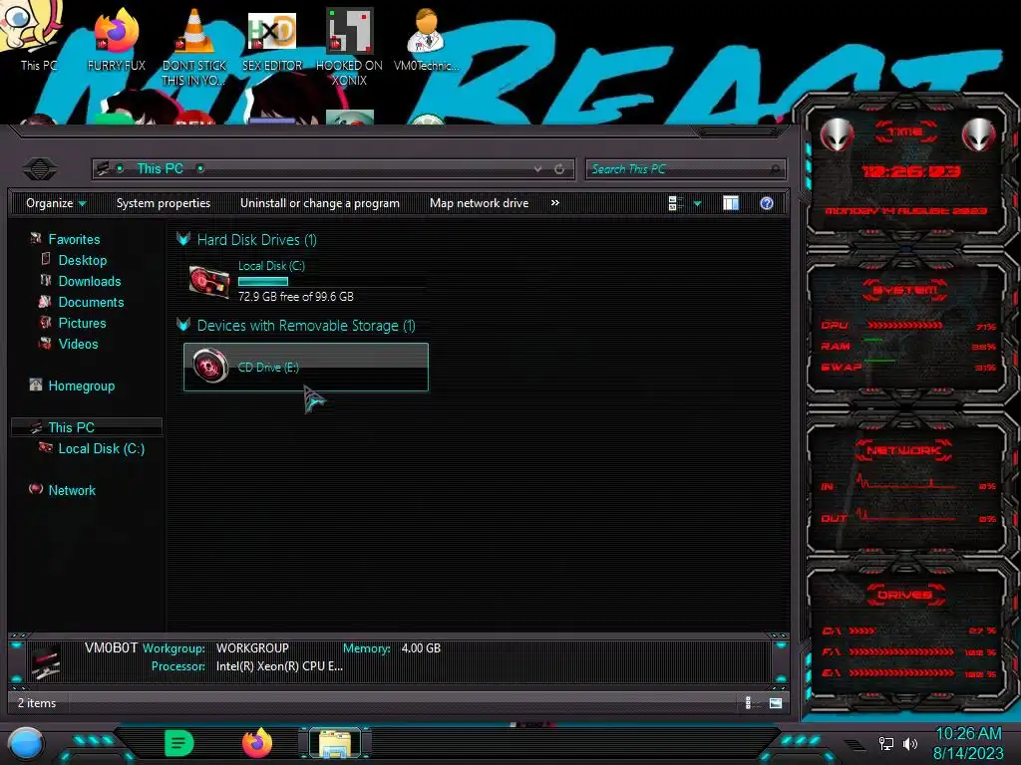Collapse the Hard Disk Drives group
This screenshot has height=765, width=1021.
tap(183, 239)
